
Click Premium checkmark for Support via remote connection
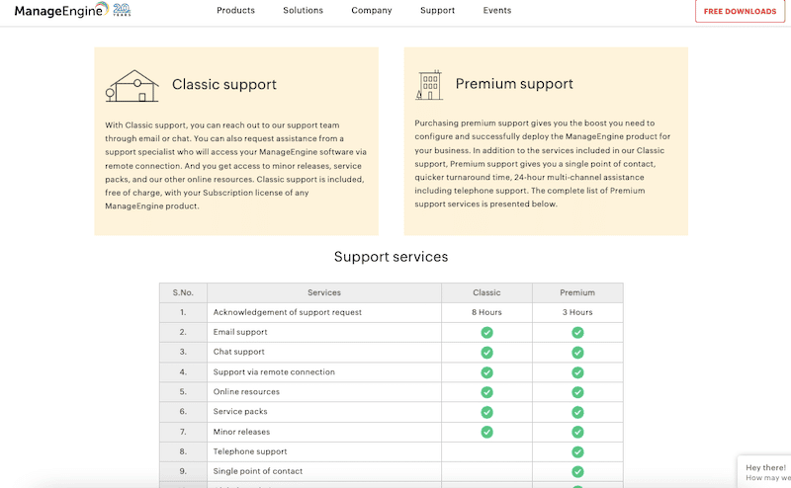point(577,372)
